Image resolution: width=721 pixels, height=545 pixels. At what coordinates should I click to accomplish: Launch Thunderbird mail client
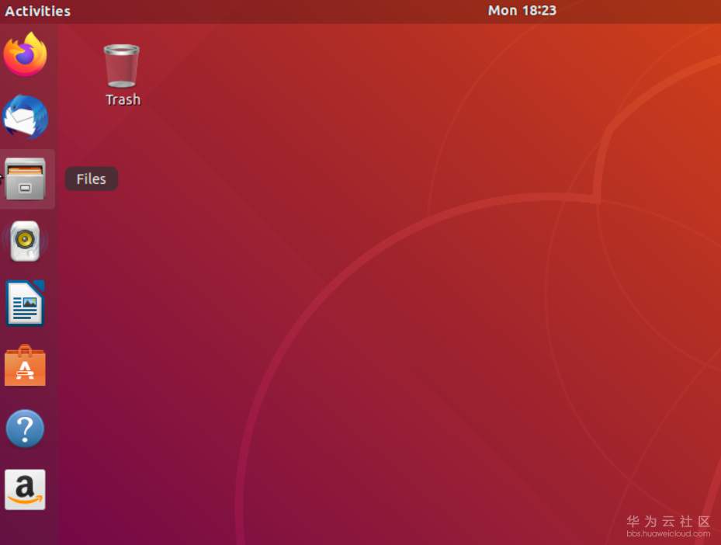point(26,116)
